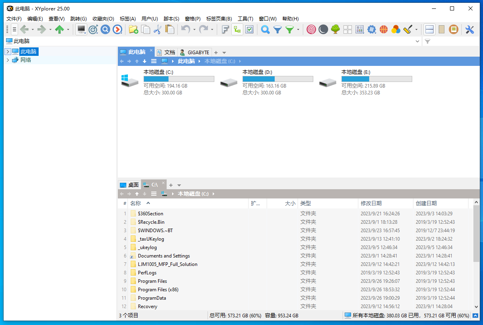Screen dimensions: 483x325
Task: Click the New Folder toolbar icon
Action: (133, 29)
